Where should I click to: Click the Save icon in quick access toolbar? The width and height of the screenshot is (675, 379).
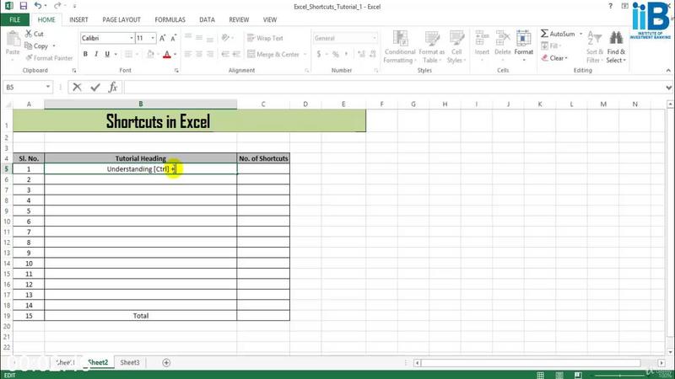(x=24, y=6)
